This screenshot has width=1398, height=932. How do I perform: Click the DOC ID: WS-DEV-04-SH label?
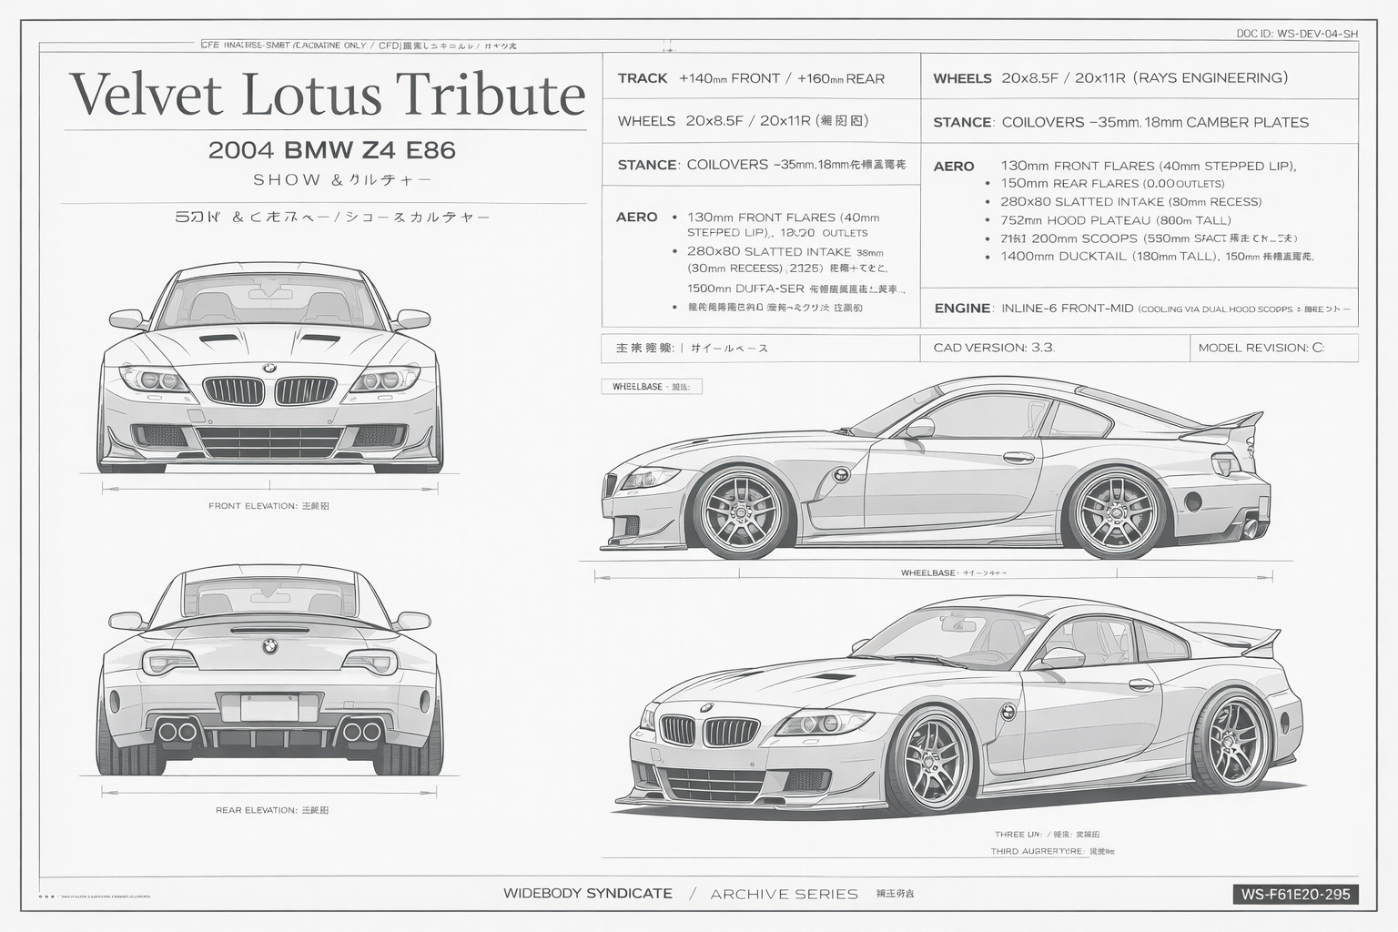(x=1297, y=34)
